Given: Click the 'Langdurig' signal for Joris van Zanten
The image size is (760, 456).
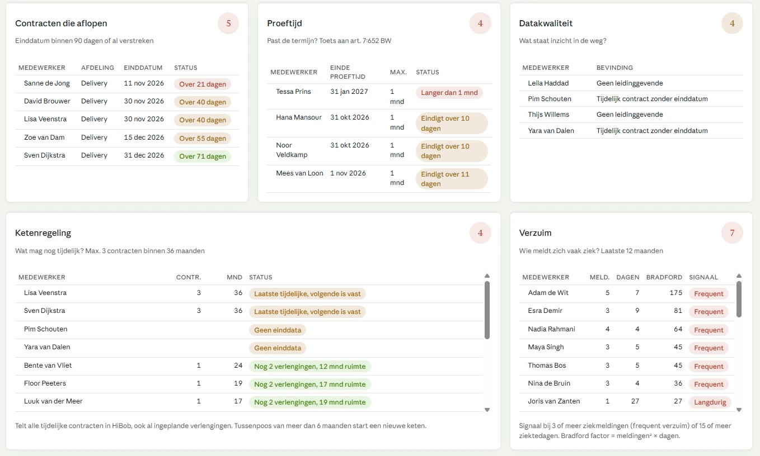Looking at the screenshot, I should pyautogui.click(x=710, y=402).
